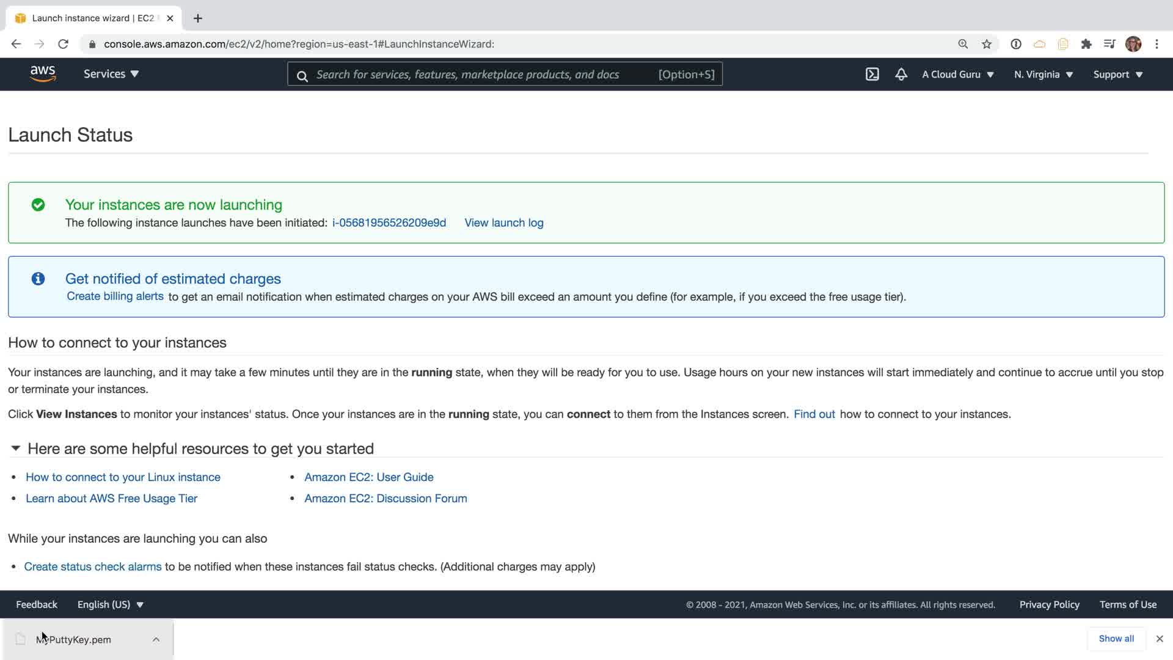Open the browser extensions puzzle icon
Image resolution: width=1173 pixels, height=660 pixels.
point(1086,44)
